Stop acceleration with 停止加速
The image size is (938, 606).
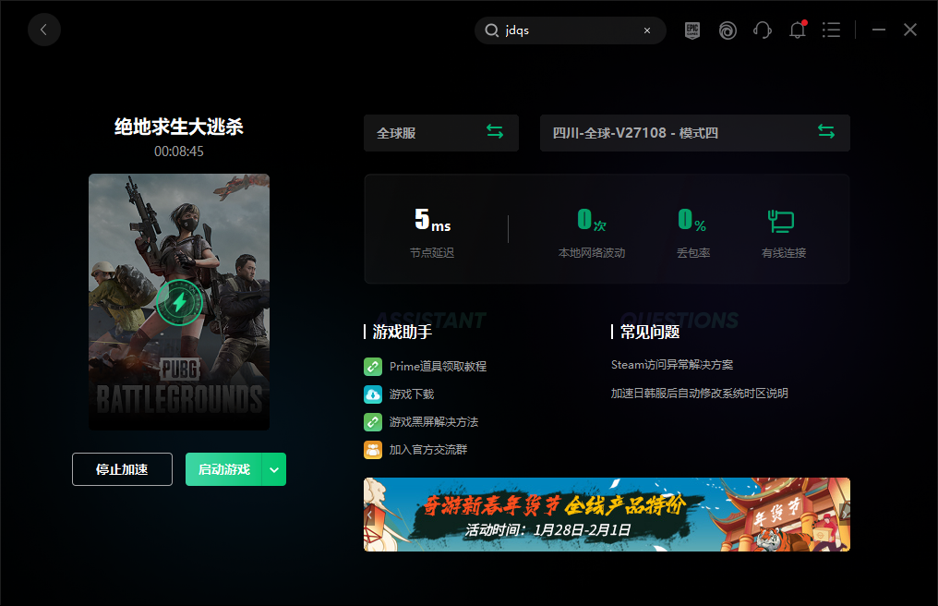click(122, 469)
